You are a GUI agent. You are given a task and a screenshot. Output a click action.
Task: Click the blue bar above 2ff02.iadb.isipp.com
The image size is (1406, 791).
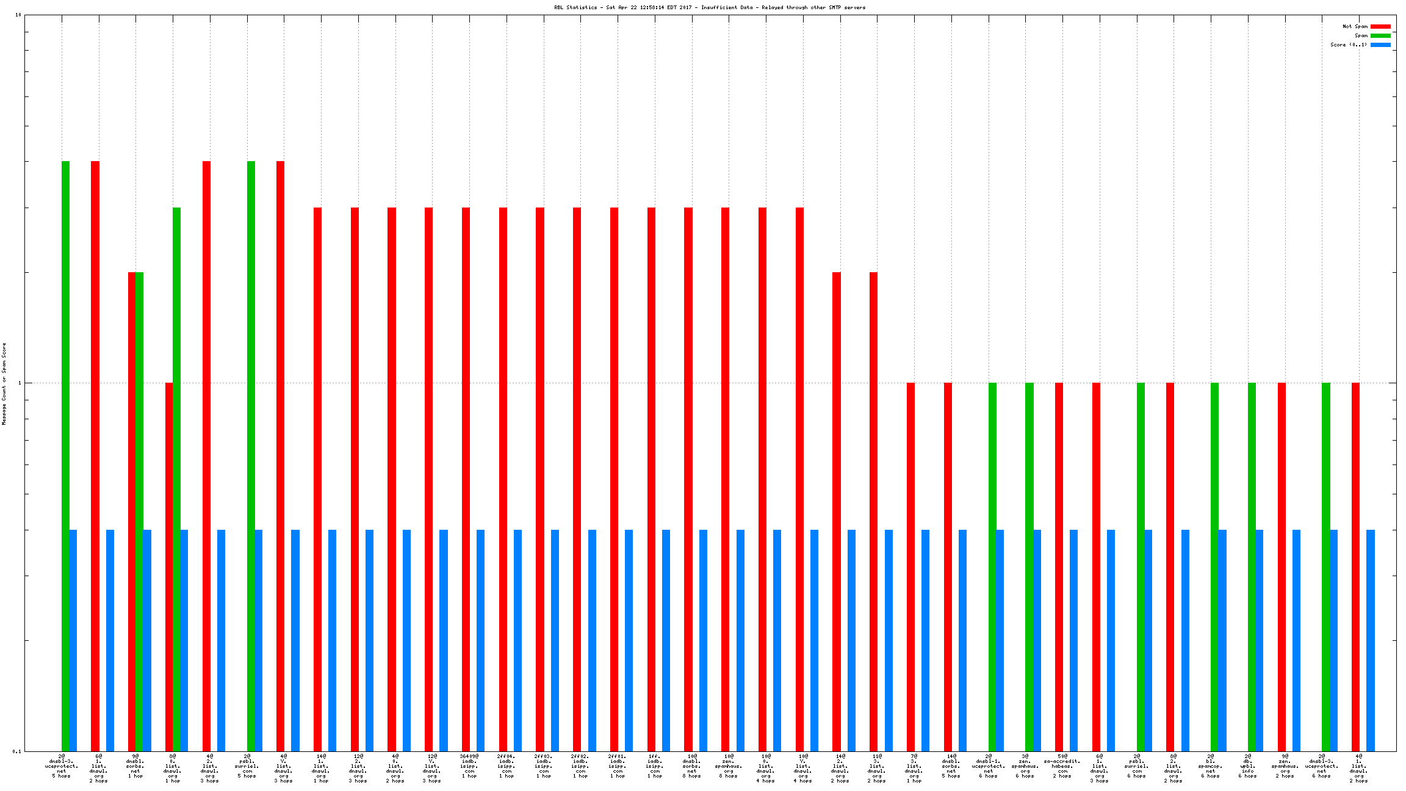592,640
